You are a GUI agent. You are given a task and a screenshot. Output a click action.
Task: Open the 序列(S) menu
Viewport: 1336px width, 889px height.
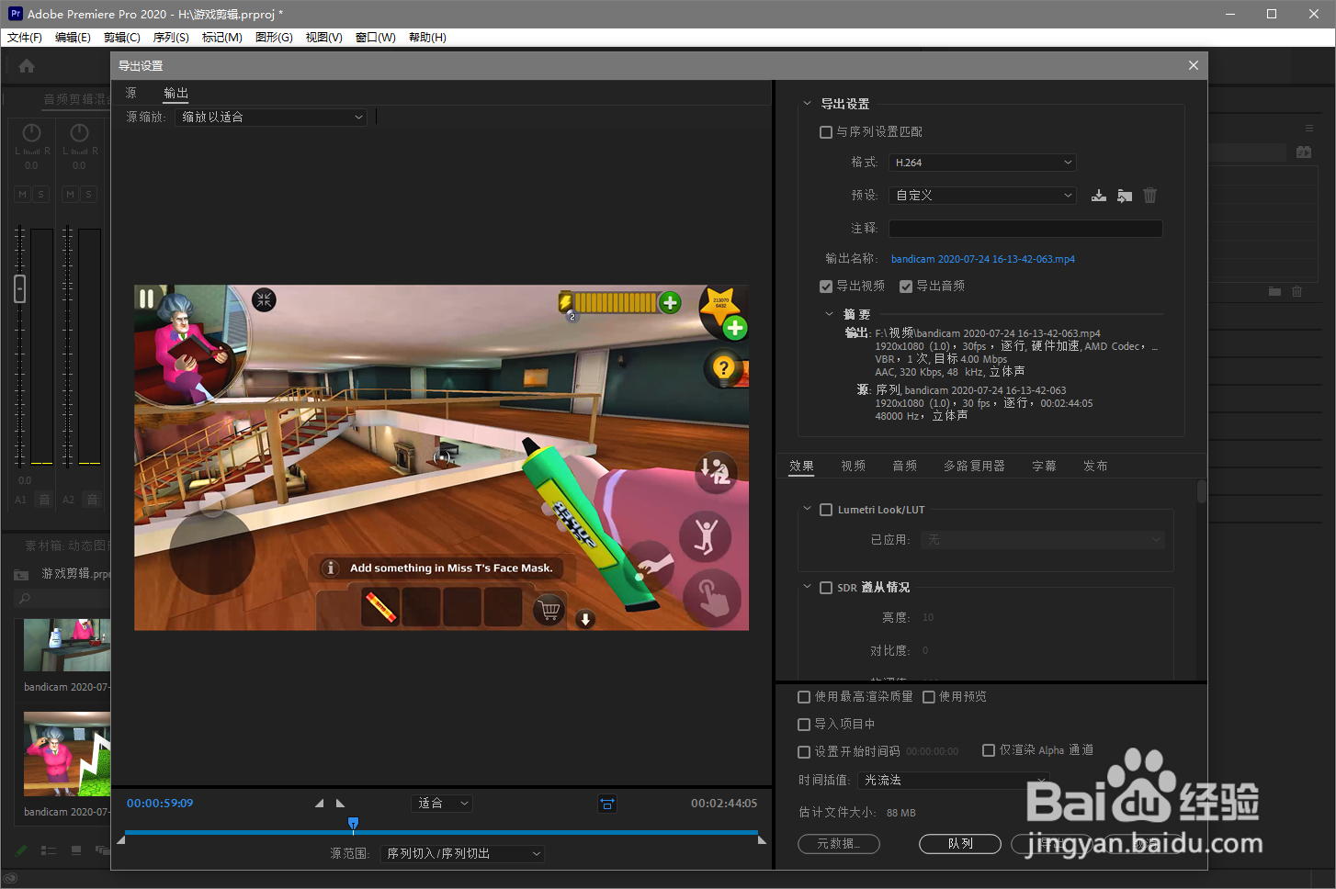pyautogui.click(x=171, y=38)
